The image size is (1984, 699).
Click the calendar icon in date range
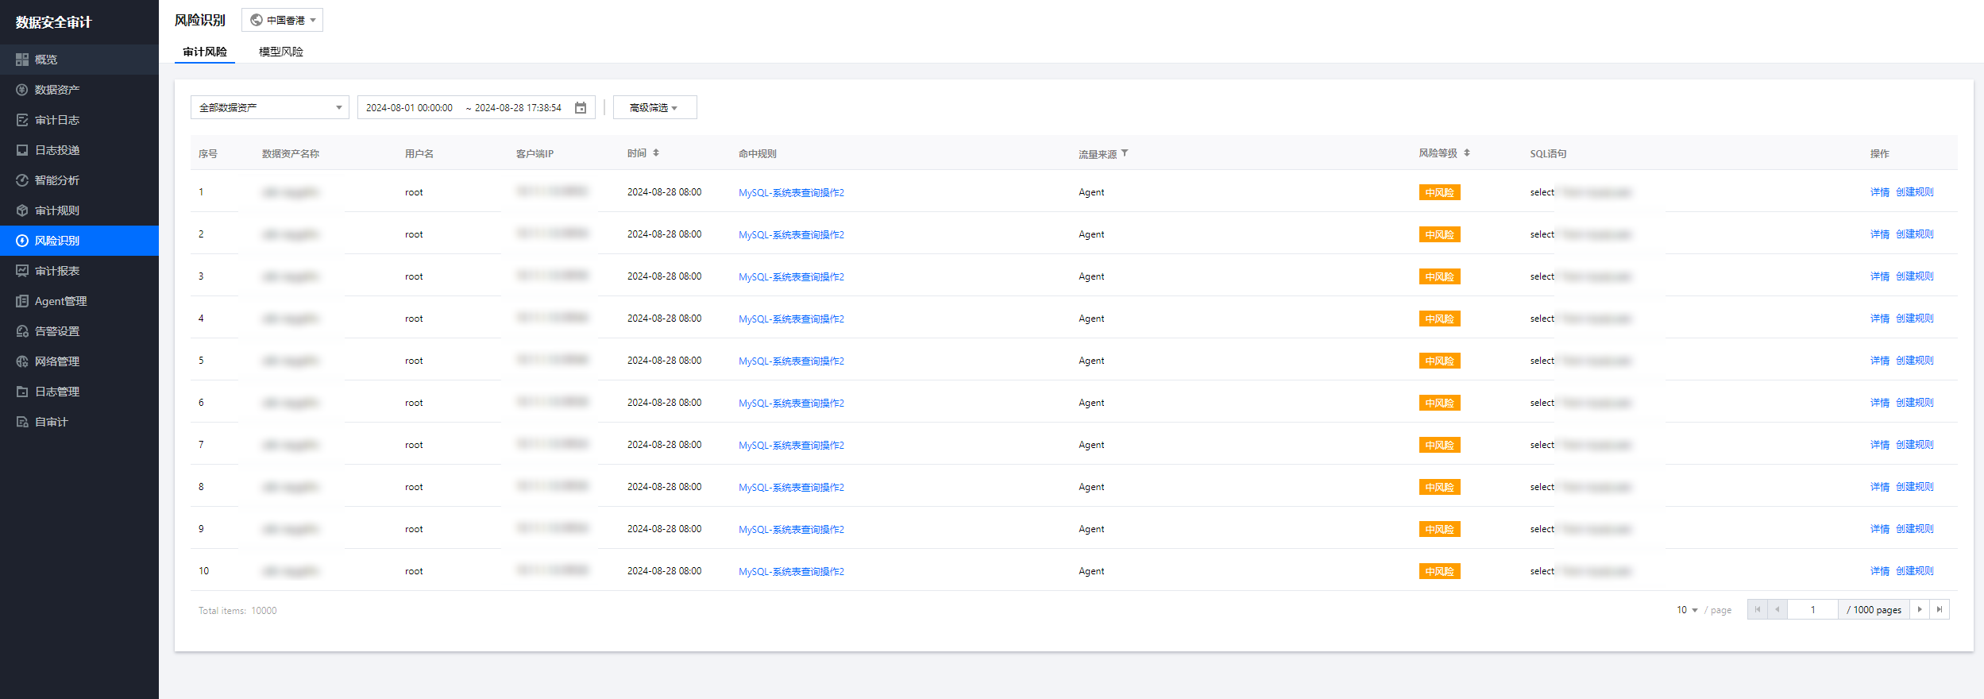point(581,108)
